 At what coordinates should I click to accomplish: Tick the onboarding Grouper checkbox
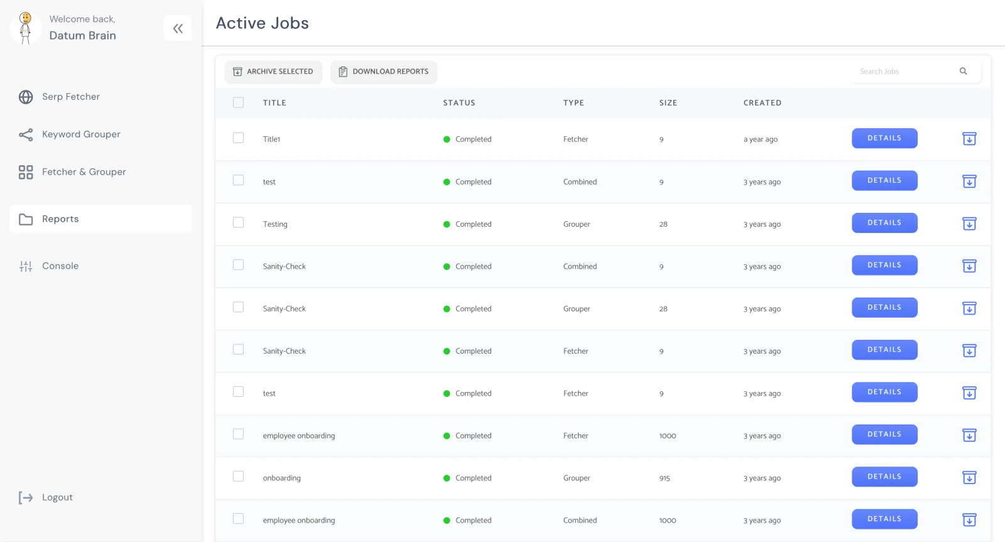pyautogui.click(x=238, y=476)
